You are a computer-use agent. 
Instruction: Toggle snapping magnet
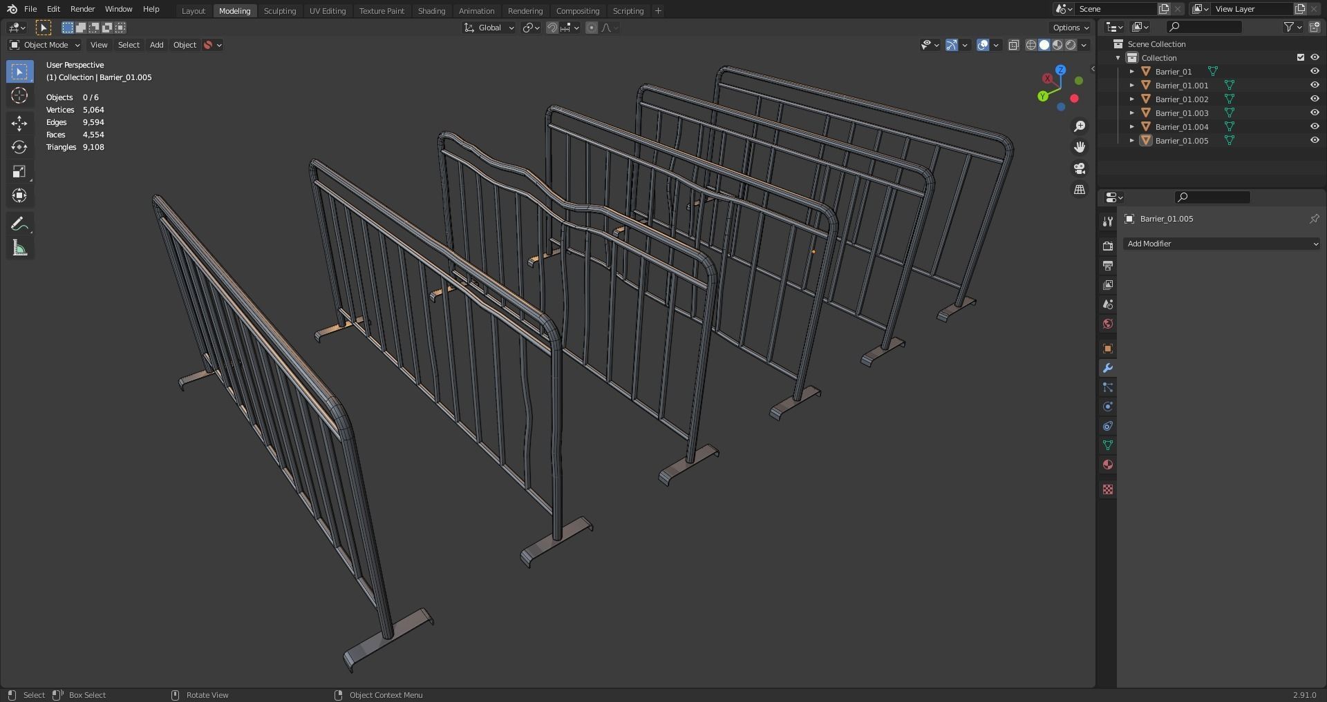pyautogui.click(x=552, y=28)
